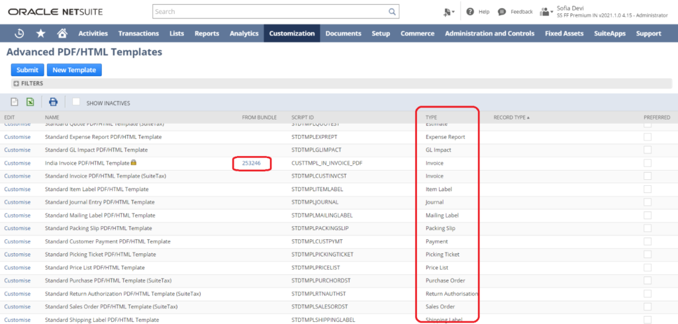Go to the Home dashboard icon
The image size is (678, 324).
coord(62,34)
